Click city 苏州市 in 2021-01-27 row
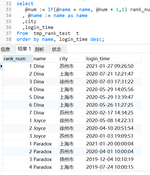The width and height of the screenshot is (150, 175). point(72,66)
